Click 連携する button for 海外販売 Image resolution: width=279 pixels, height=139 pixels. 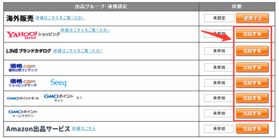click(252, 18)
